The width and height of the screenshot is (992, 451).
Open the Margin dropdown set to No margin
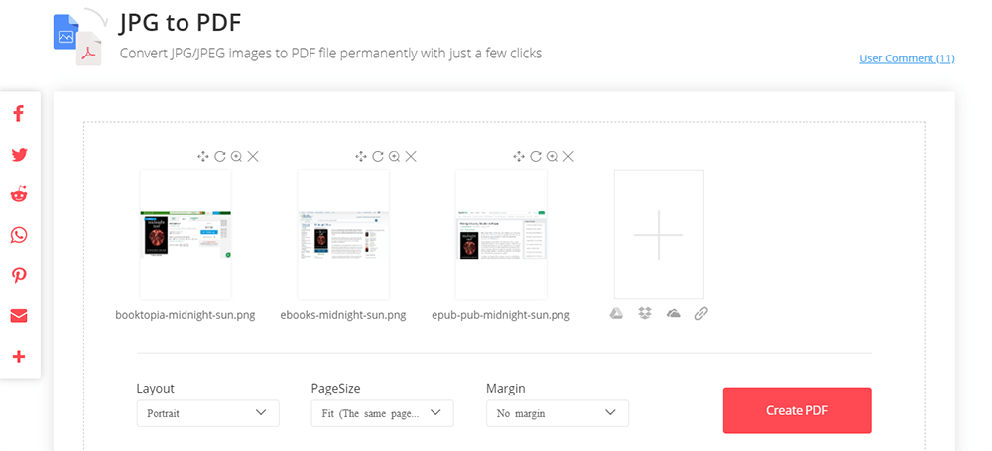pyautogui.click(x=557, y=412)
